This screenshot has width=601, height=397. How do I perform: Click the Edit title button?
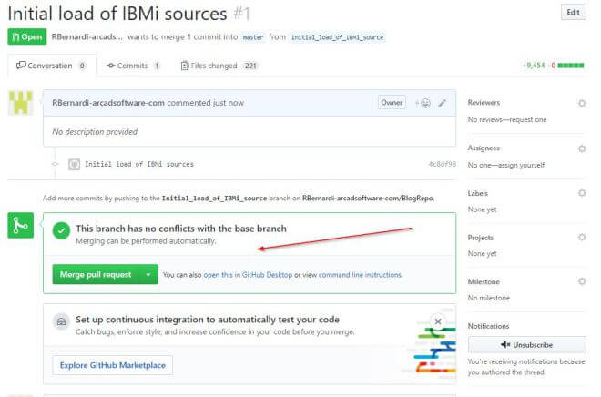pos(573,12)
